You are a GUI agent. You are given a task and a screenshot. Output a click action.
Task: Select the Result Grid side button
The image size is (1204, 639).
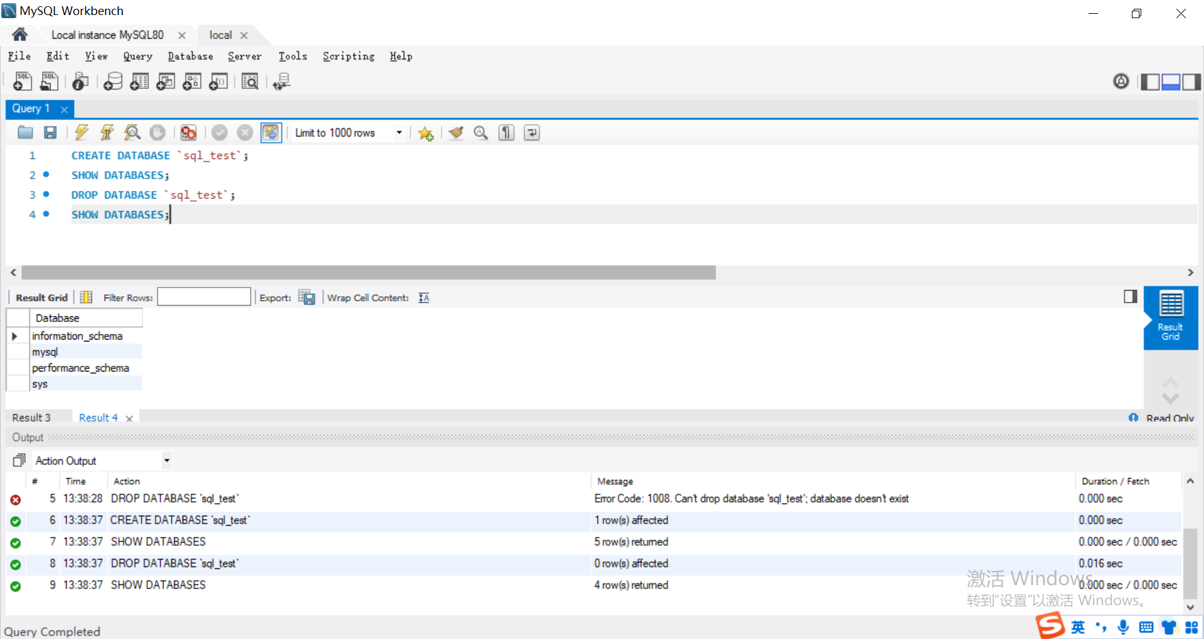(x=1170, y=318)
